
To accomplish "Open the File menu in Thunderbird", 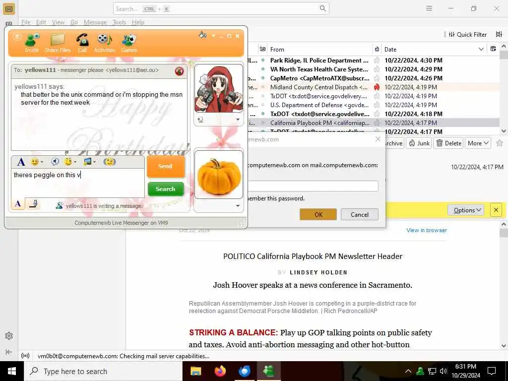I will pyautogui.click(x=26, y=22).
